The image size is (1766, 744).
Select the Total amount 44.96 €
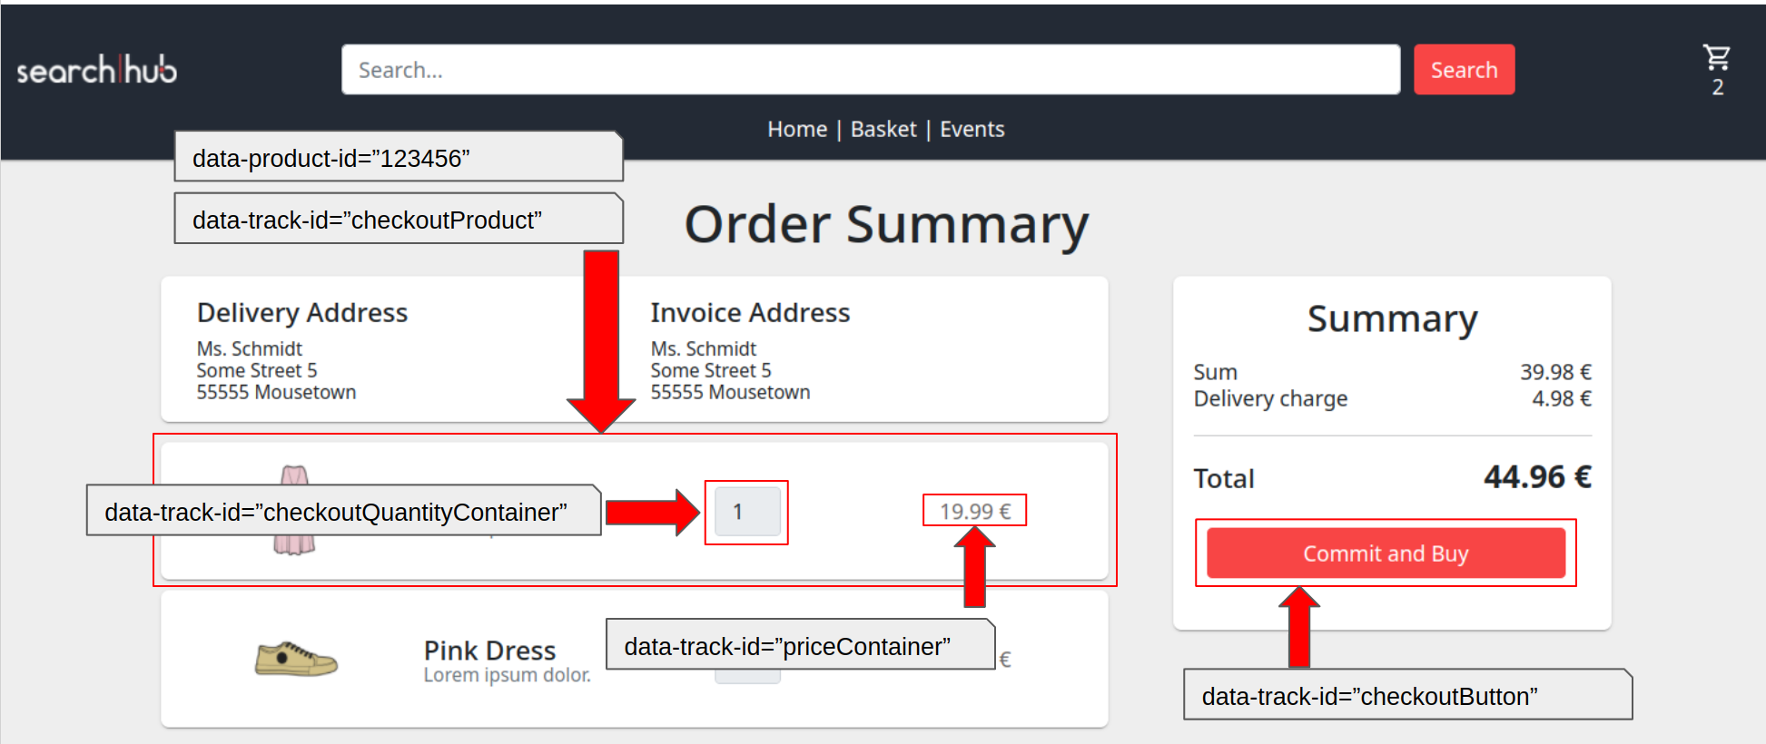(1537, 477)
